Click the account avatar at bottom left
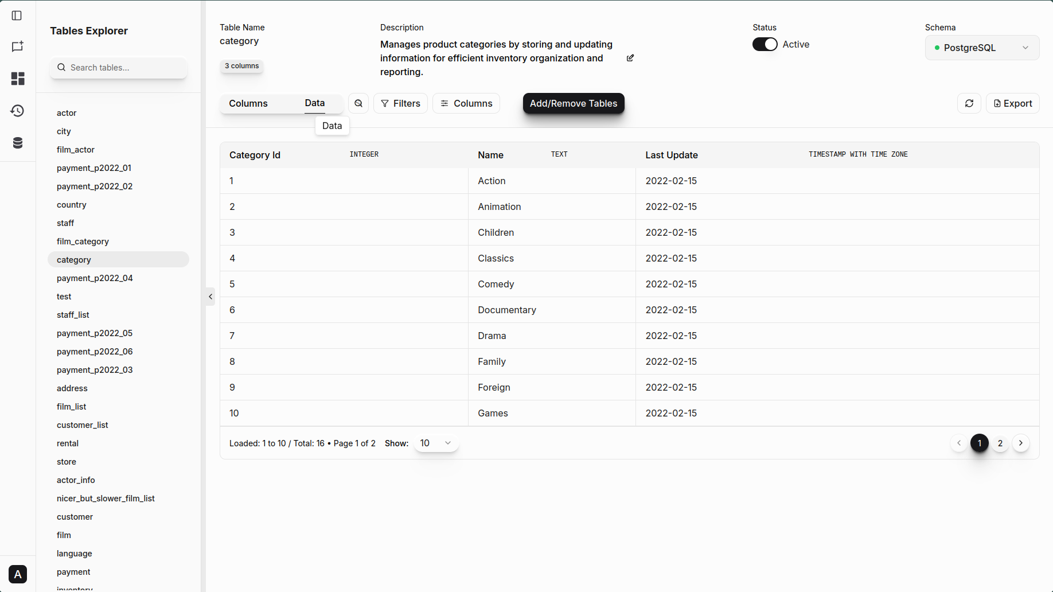This screenshot has height=592, width=1053. [x=18, y=574]
